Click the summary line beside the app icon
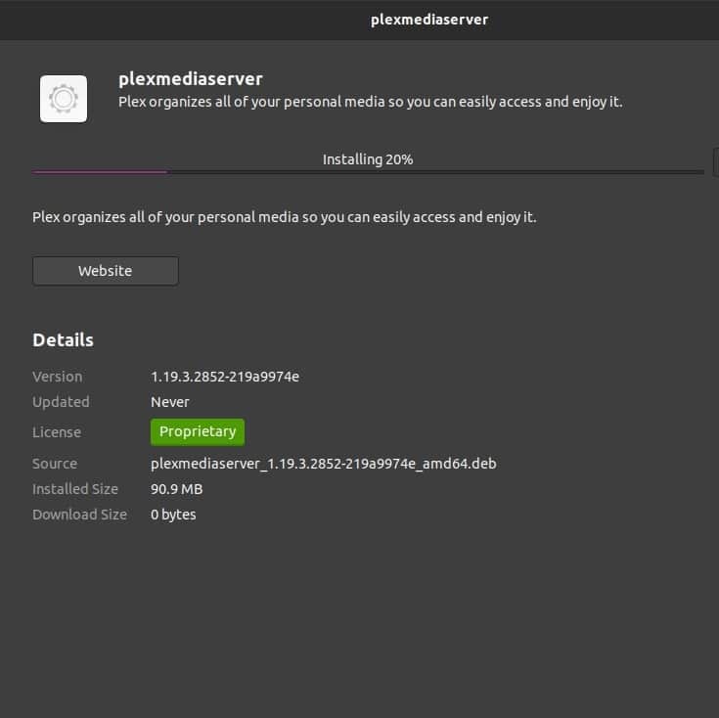The height and width of the screenshot is (718, 719). (371, 102)
